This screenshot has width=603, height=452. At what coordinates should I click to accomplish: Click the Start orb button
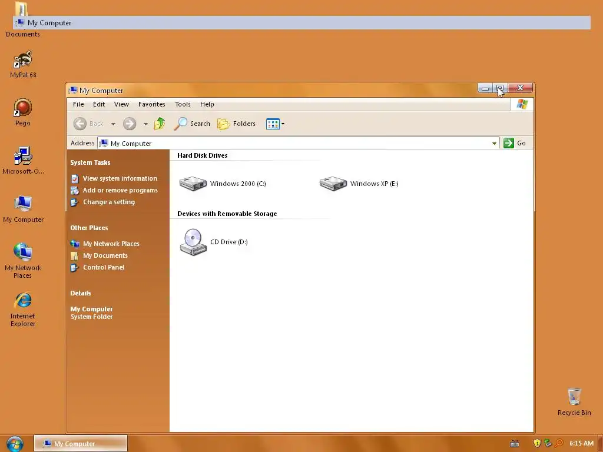click(15, 444)
